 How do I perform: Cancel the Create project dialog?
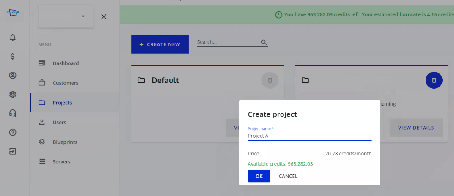[288, 176]
